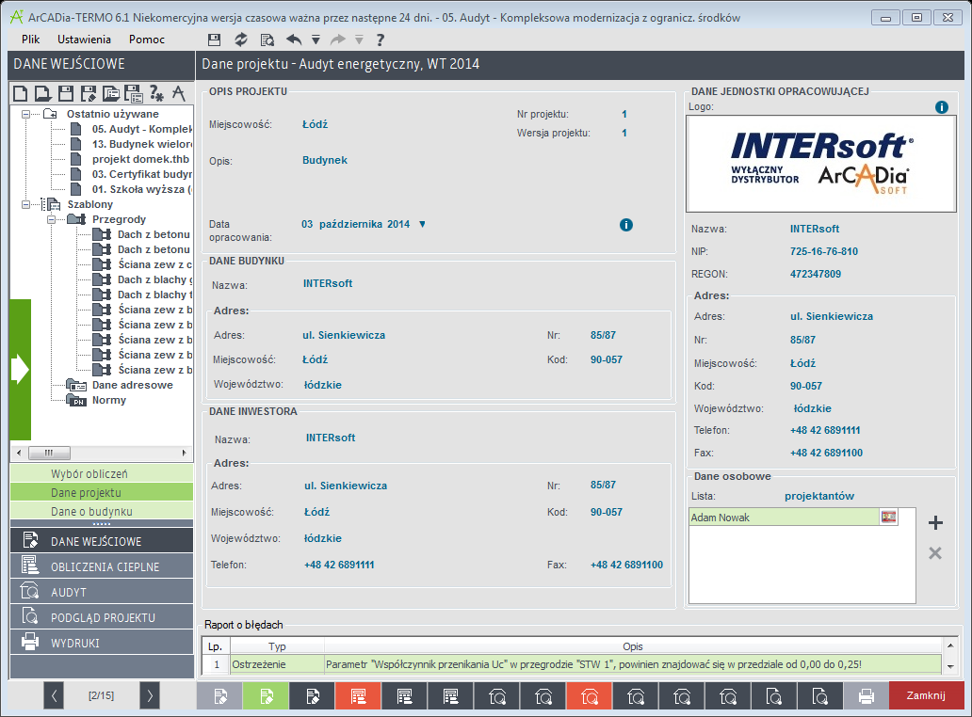Go to next step with right chevron
Image resolution: width=972 pixels, height=717 pixels.
pyautogui.click(x=150, y=696)
